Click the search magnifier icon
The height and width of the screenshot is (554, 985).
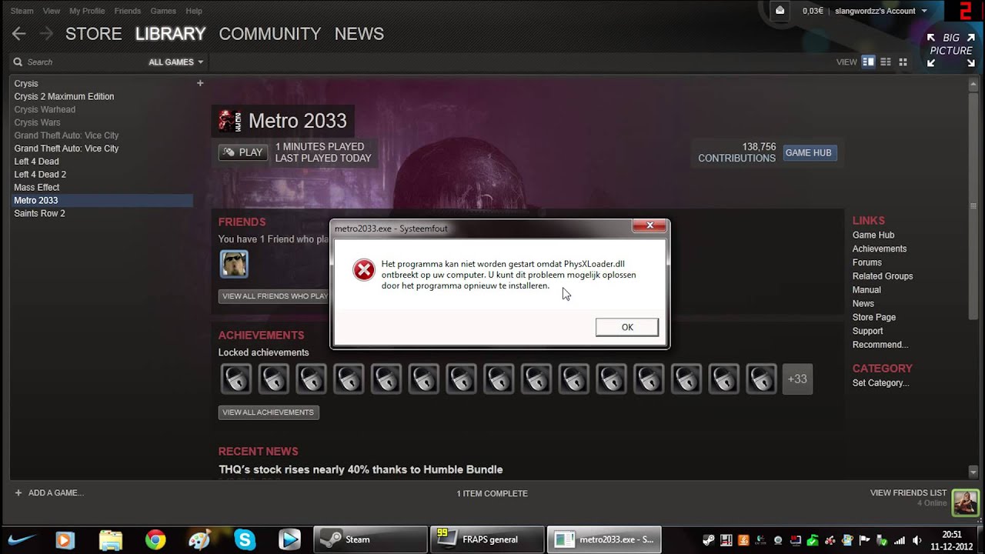tap(17, 62)
